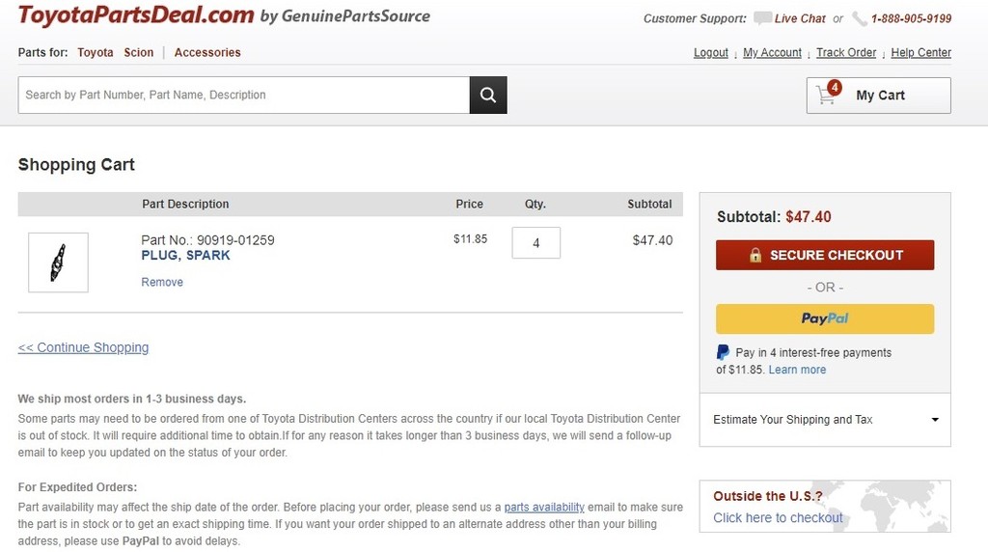Viewport: 988px width, 552px height.
Task: Click the Live Chat bubble icon
Action: [x=762, y=18]
